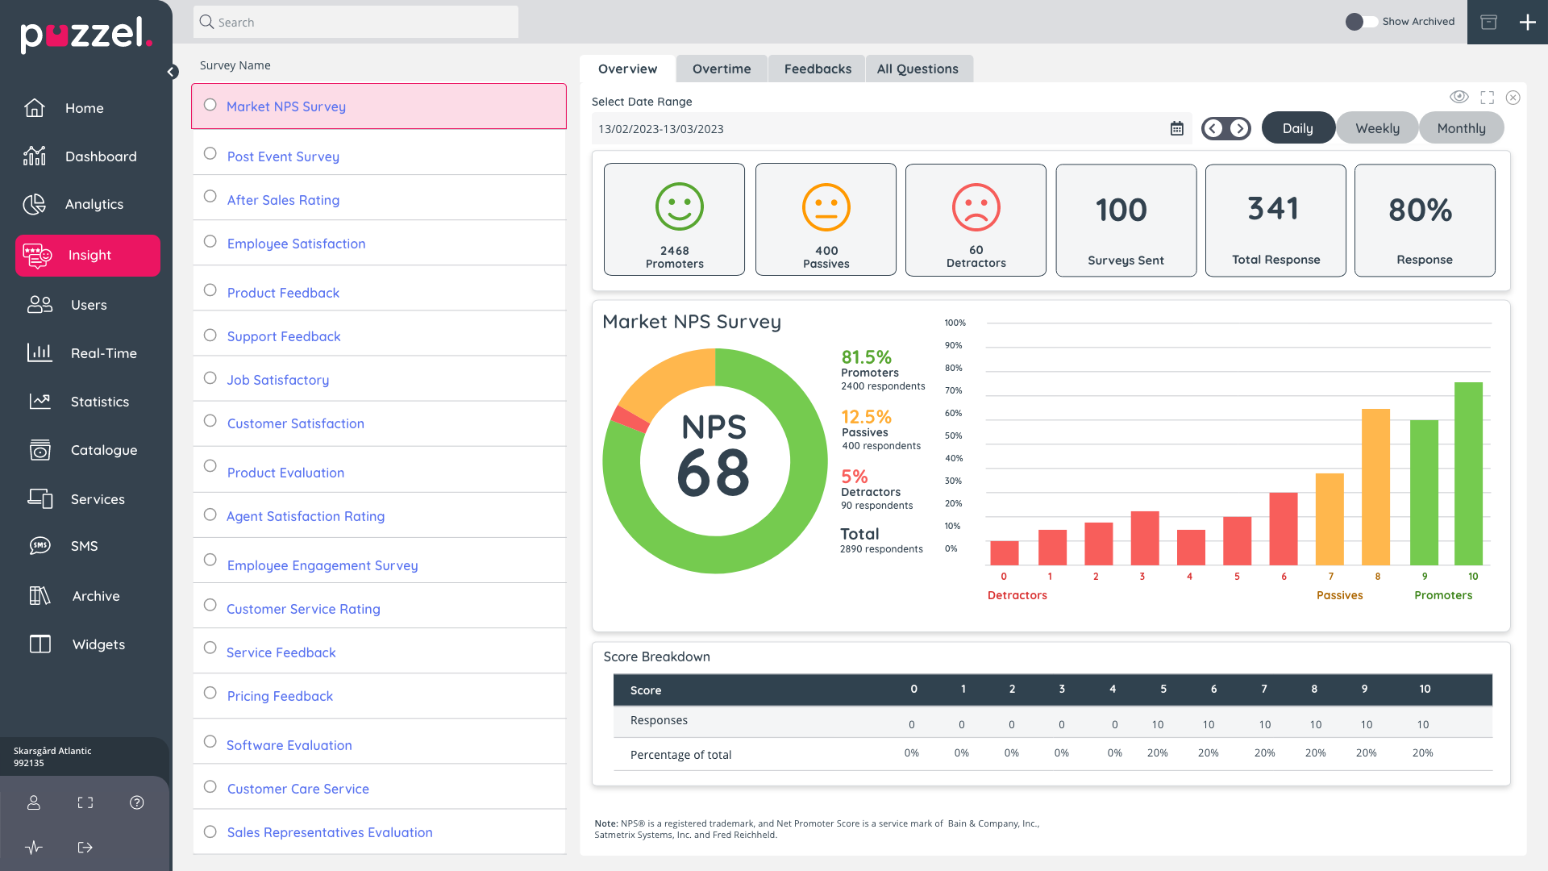
Task: Click the archive box icon top-right
Action: [1488, 23]
